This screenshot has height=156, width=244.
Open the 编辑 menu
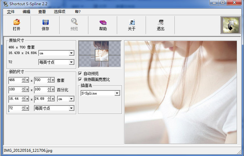26,12
